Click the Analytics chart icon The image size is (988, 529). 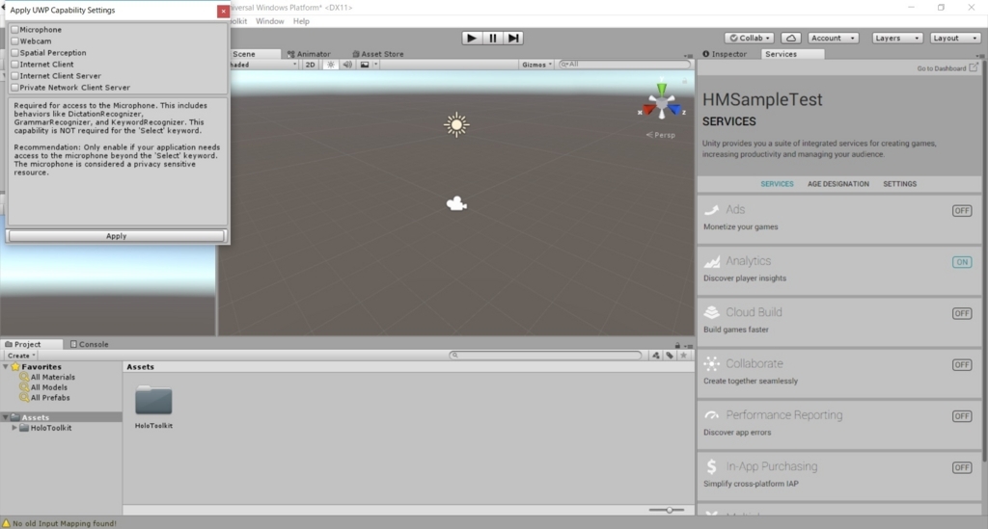point(711,261)
